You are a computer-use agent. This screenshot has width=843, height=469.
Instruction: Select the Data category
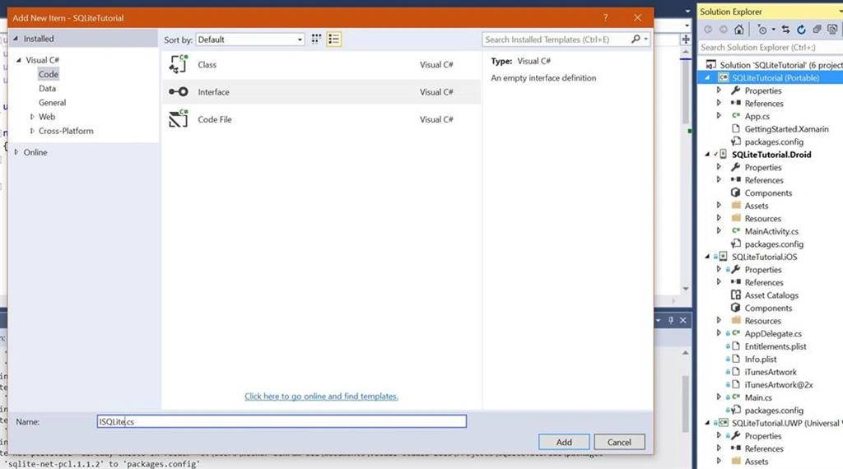pos(47,88)
